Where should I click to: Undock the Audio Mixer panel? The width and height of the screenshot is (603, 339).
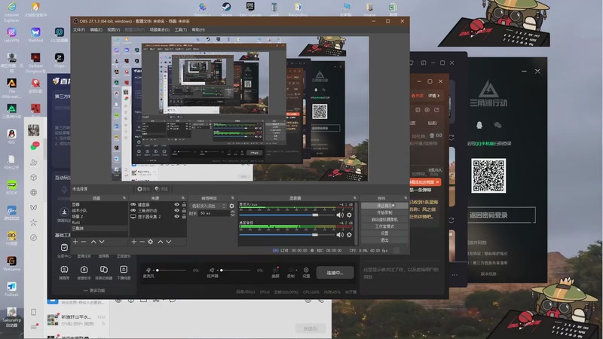[x=355, y=198]
